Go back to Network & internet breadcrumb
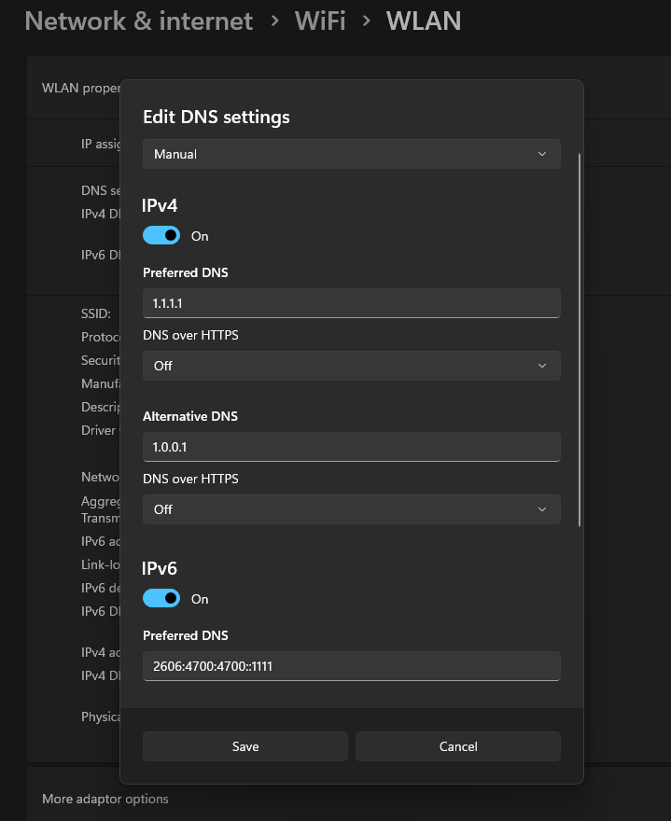The width and height of the screenshot is (671, 821). pyautogui.click(x=138, y=21)
